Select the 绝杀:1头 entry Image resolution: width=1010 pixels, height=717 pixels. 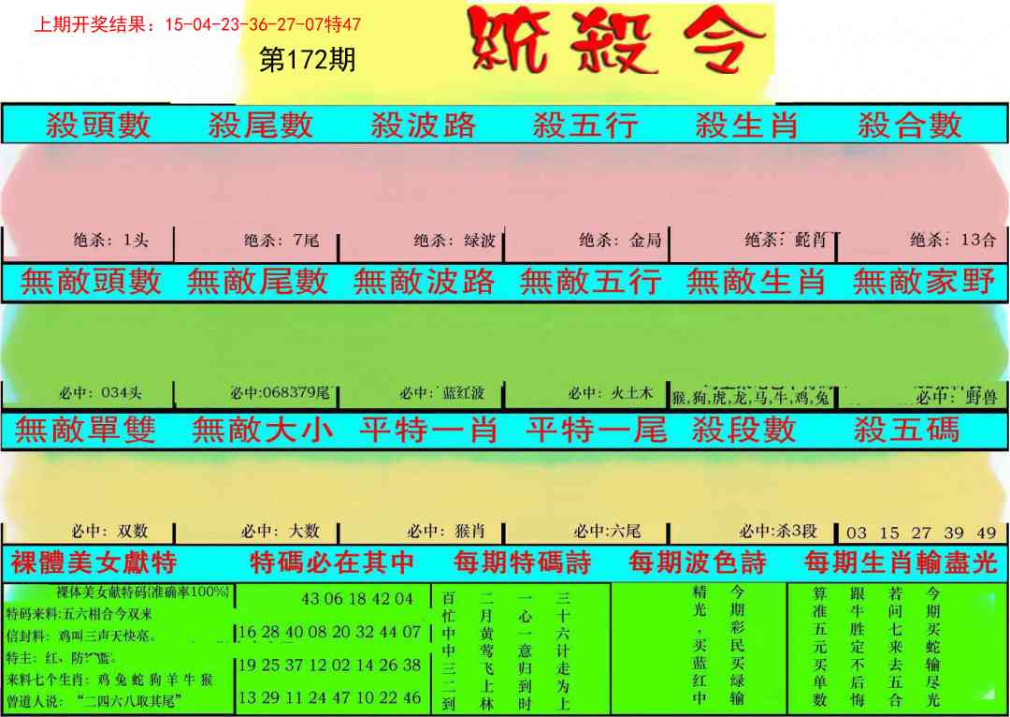point(106,241)
